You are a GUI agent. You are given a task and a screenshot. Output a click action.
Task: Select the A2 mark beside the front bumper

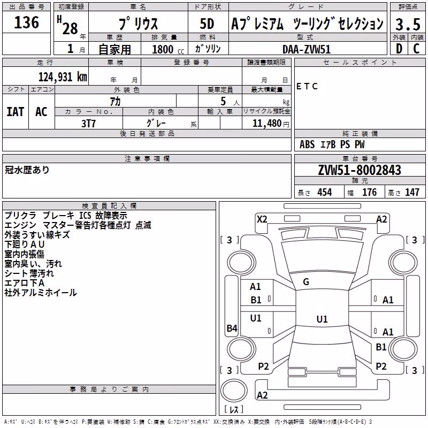tap(381, 219)
